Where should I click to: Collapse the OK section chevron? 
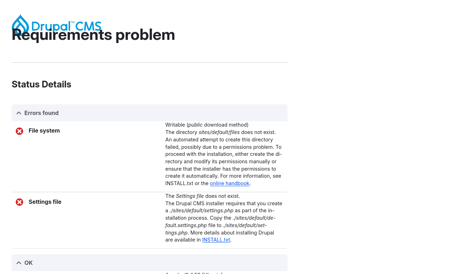point(19,263)
